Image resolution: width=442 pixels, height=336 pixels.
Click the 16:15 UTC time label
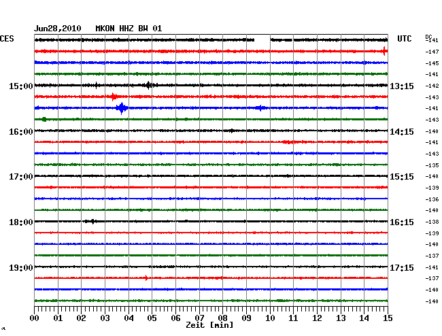402,222
